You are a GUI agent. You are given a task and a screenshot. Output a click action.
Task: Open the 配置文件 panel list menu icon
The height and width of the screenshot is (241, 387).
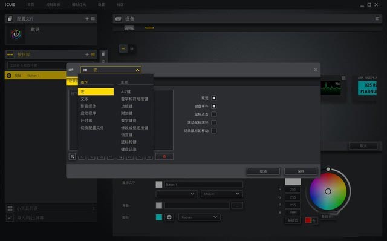pos(93,19)
